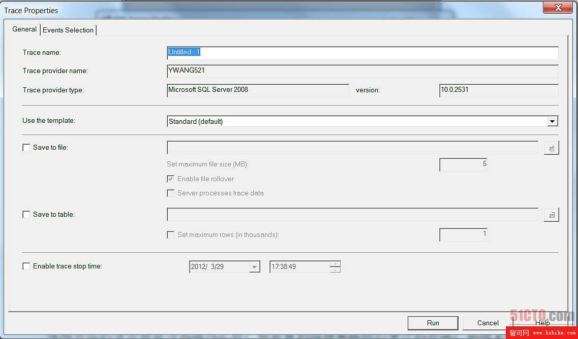Enable the Save to table checkbox
The image size is (578, 339).
tap(26, 214)
